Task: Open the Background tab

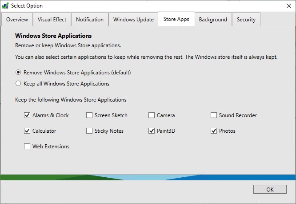Action: click(x=213, y=20)
